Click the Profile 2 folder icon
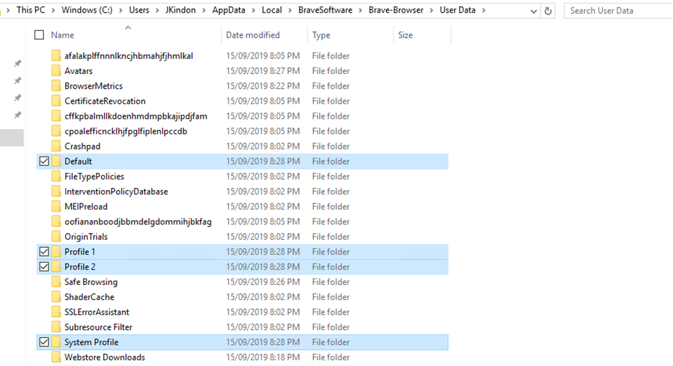 pyautogui.click(x=56, y=267)
